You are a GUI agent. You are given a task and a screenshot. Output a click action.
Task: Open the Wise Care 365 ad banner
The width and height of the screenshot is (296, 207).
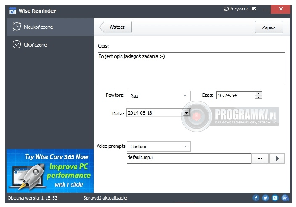[50, 171]
